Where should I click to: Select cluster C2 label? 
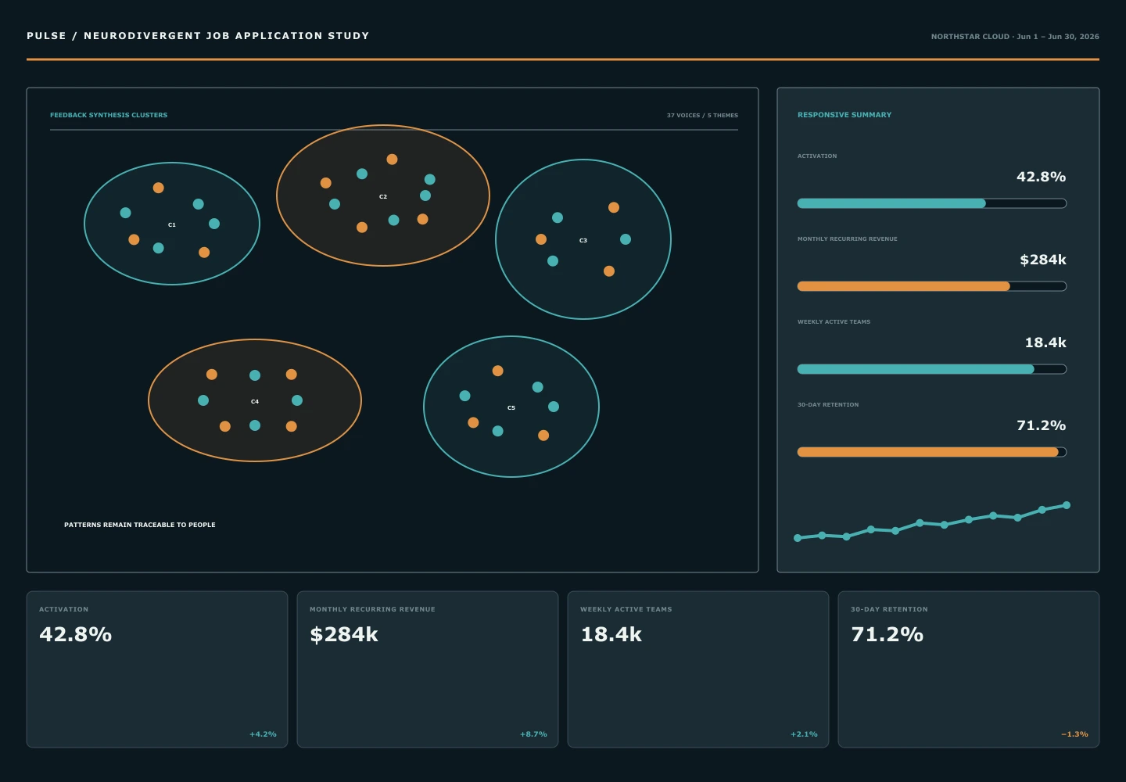coord(383,197)
